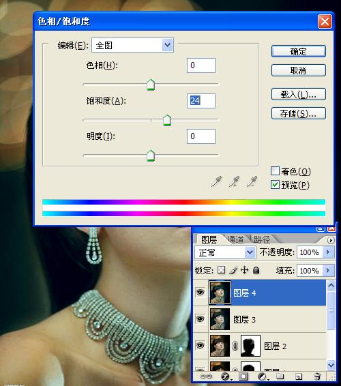Click the Layers panel scroll up arrow
Image resolution: width=341 pixels, height=386 pixels.
coord(331,286)
